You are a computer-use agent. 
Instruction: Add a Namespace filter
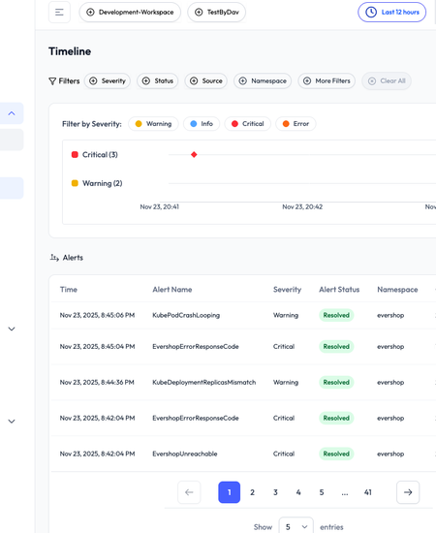pyautogui.click(x=263, y=80)
